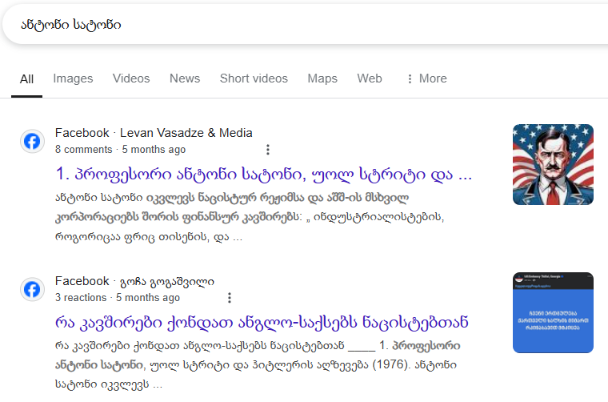Screen dimensions: 608x402
Task: Click the search box with the Georgian query
Action: pyautogui.click(x=306, y=25)
